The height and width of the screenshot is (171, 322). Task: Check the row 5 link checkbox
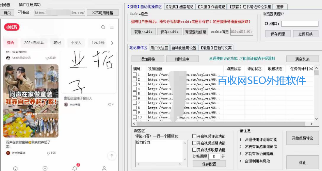[135, 93]
